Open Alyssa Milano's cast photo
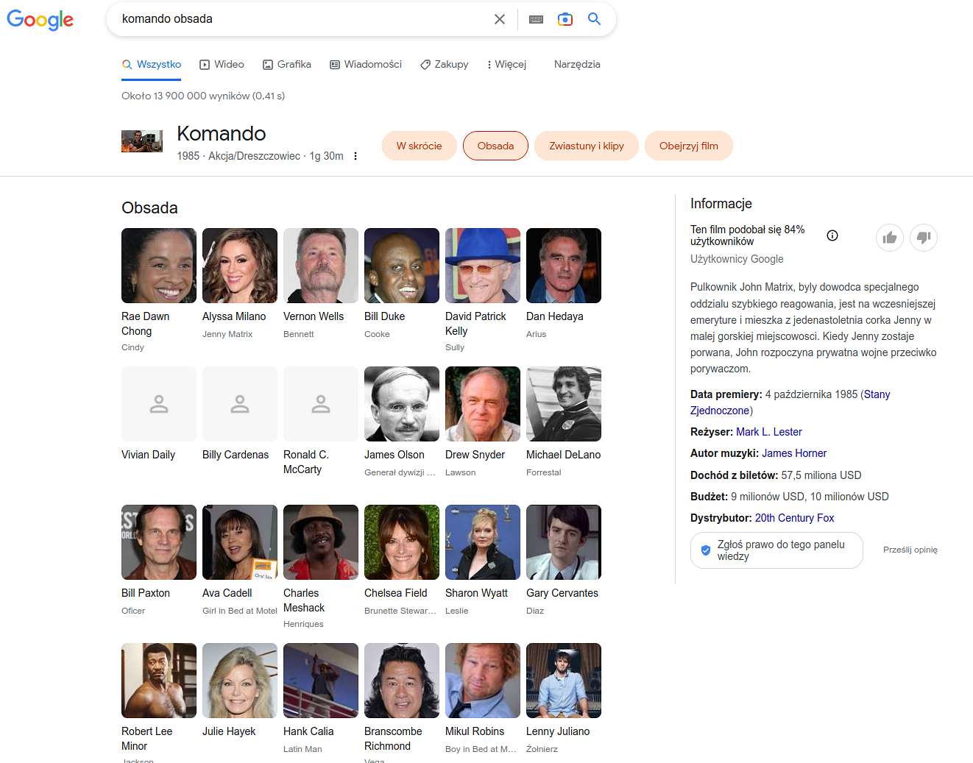 point(240,266)
